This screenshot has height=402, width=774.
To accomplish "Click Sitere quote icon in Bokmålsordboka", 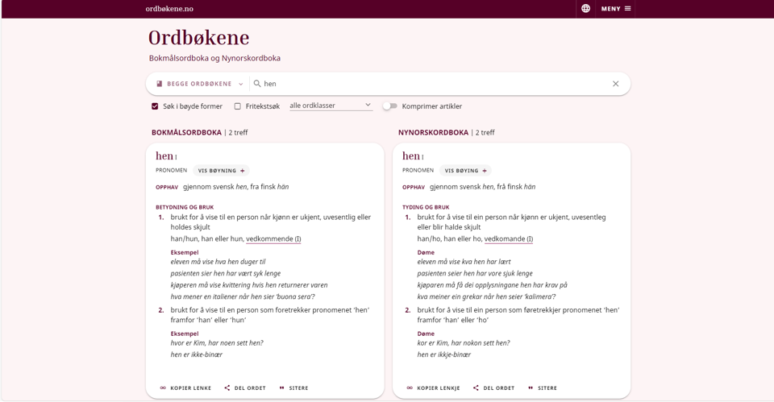I will pyautogui.click(x=282, y=388).
